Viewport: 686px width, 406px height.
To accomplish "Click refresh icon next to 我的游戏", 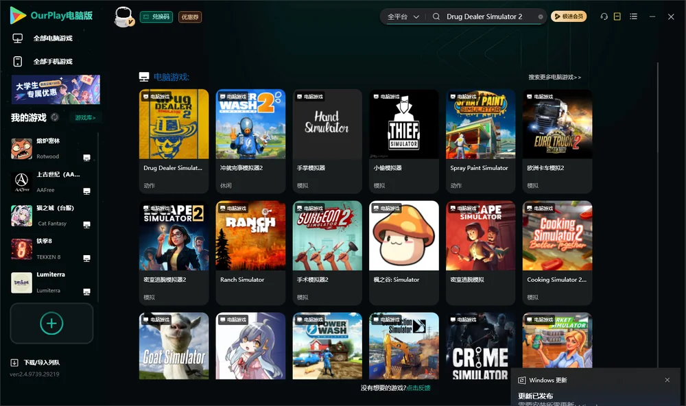I will click(x=55, y=117).
